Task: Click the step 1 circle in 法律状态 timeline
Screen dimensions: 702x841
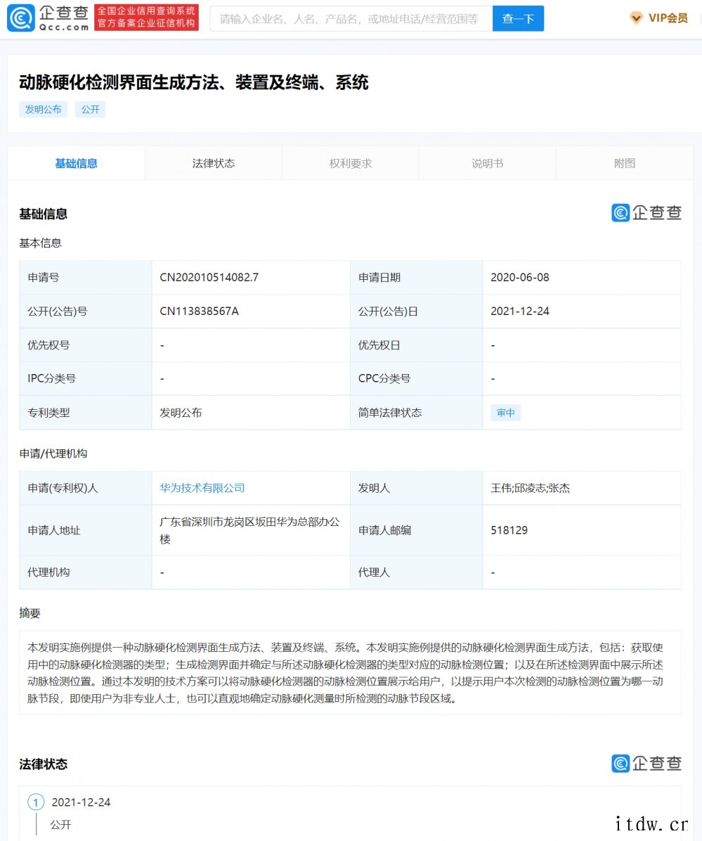Action: coord(36,802)
